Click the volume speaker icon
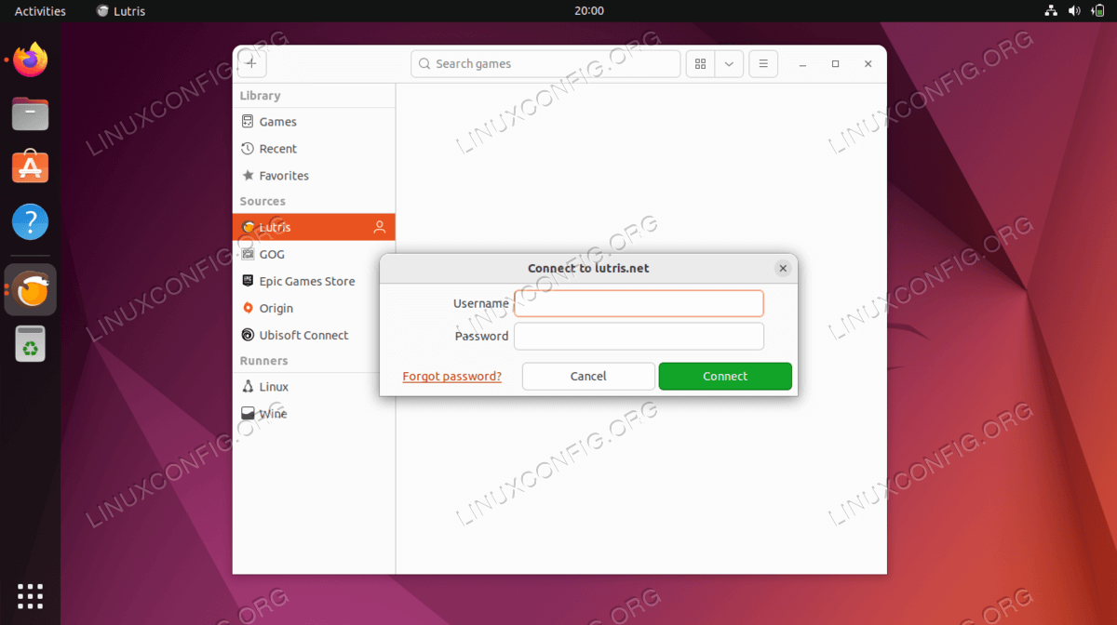Image resolution: width=1117 pixels, height=625 pixels. tap(1074, 11)
